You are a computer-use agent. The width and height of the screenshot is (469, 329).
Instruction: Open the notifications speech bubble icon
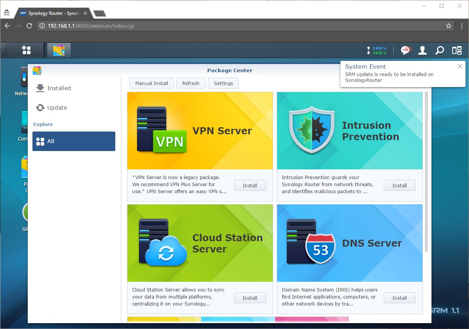(x=406, y=50)
